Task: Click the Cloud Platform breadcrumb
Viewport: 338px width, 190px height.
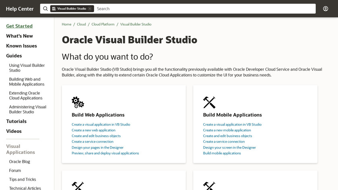Action: click(103, 24)
